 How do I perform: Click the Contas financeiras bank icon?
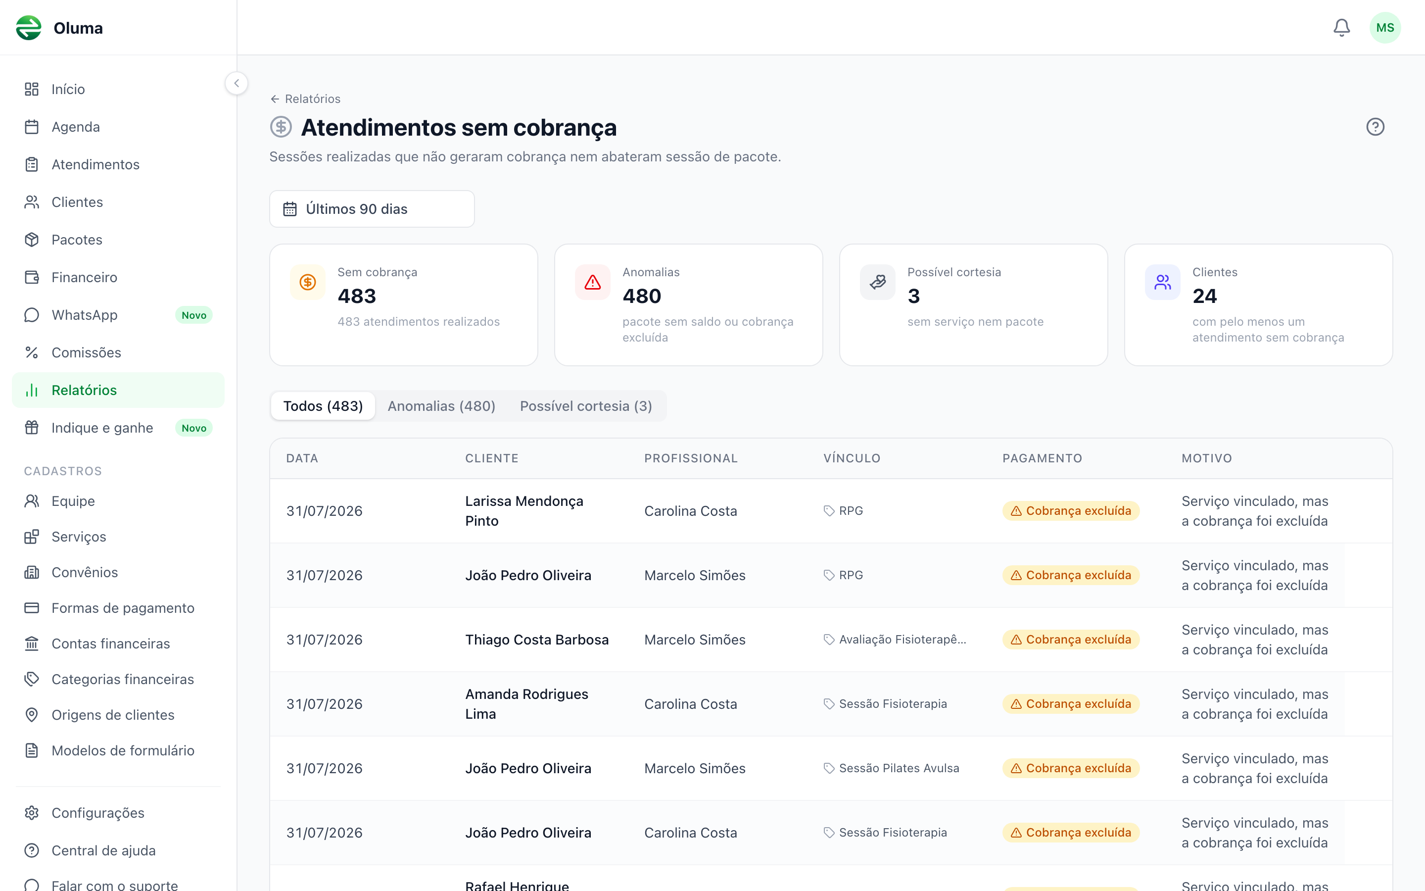click(32, 643)
